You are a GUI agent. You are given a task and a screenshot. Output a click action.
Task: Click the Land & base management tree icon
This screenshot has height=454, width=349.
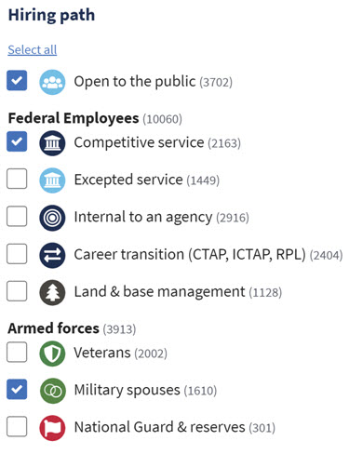tap(52, 292)
